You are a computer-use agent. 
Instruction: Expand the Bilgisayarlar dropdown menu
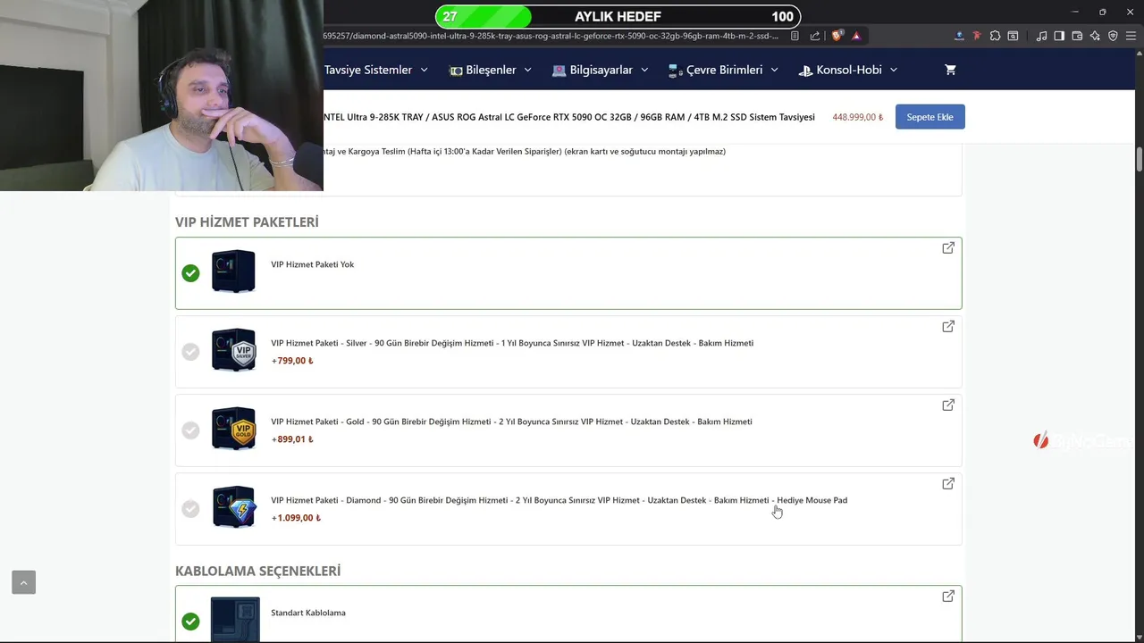(601, 70)
